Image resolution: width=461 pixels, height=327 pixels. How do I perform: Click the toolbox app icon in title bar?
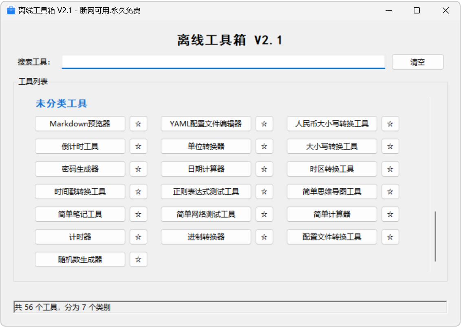coord(11,10)
